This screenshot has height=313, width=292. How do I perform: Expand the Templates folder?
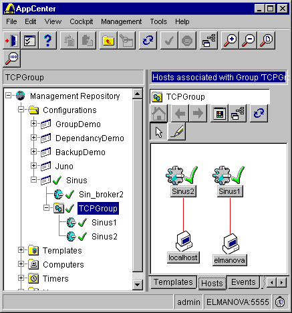[x=21, y=250]
